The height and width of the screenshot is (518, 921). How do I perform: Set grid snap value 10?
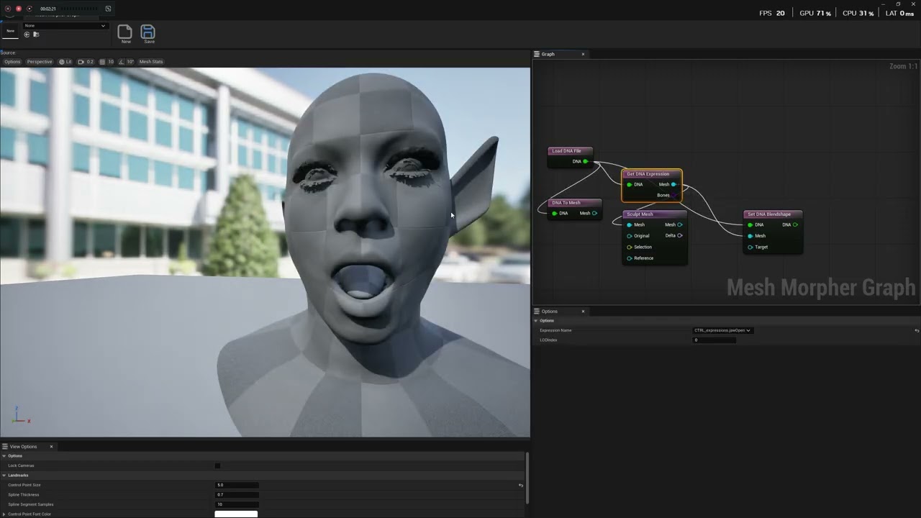pos(111,62)
